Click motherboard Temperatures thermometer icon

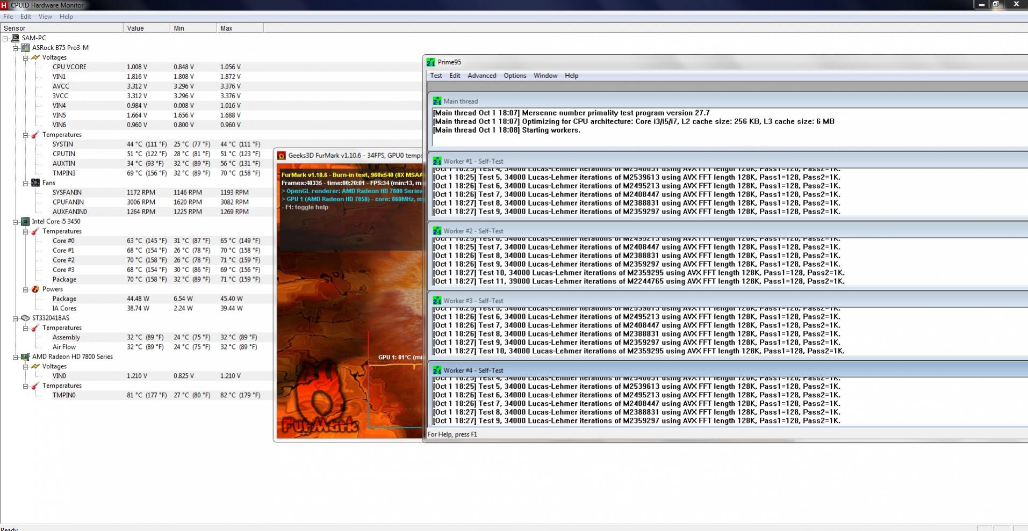[x=35, y=135]
